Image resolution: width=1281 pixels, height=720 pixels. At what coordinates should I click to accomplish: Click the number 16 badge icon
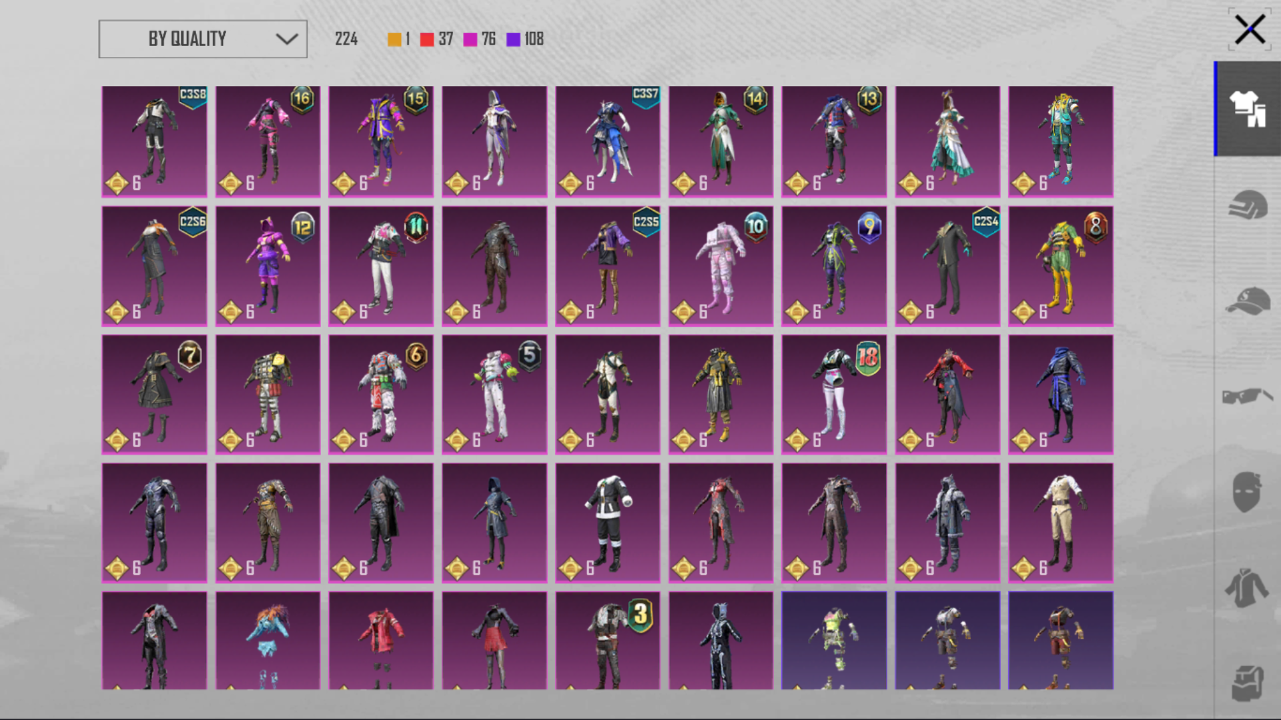coord(302,99)
